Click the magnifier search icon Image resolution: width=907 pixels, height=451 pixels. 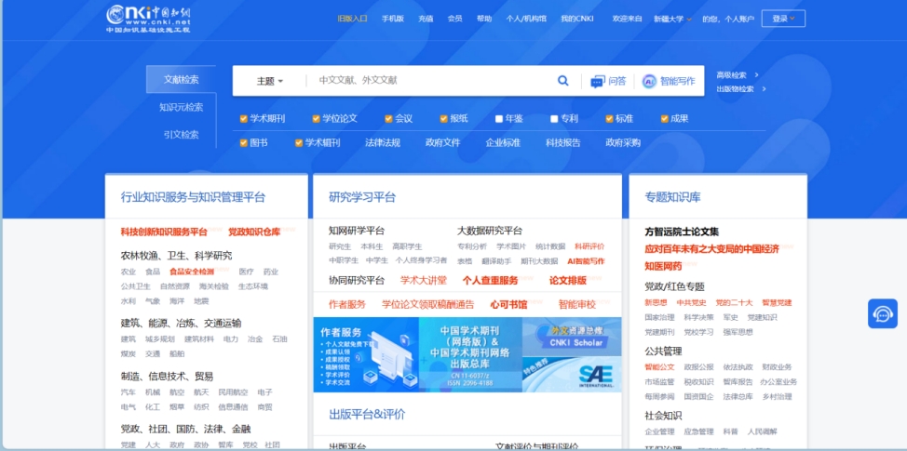[x=562, y=81]
